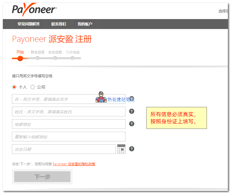
Task: Go to 我的账户 in navigation bar
Action: coord(85,24)
